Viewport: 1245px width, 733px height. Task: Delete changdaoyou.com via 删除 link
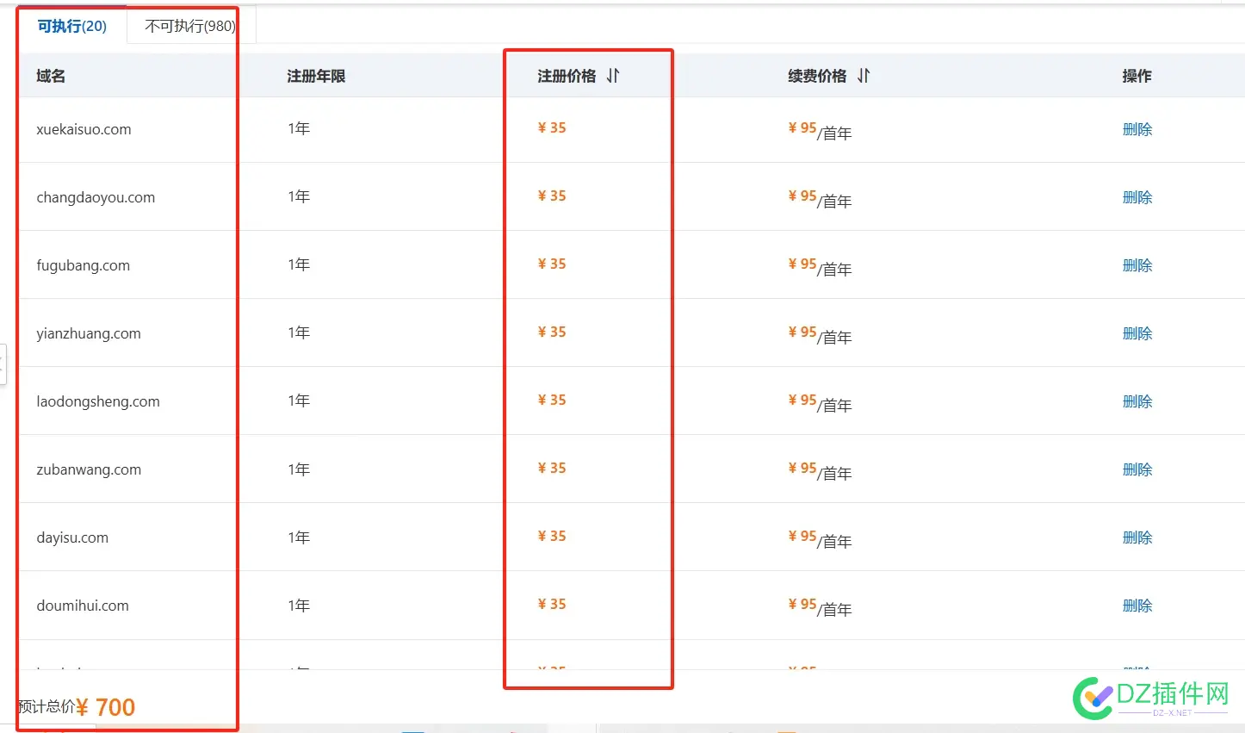pyautogui.click(x=1137, y=197)
